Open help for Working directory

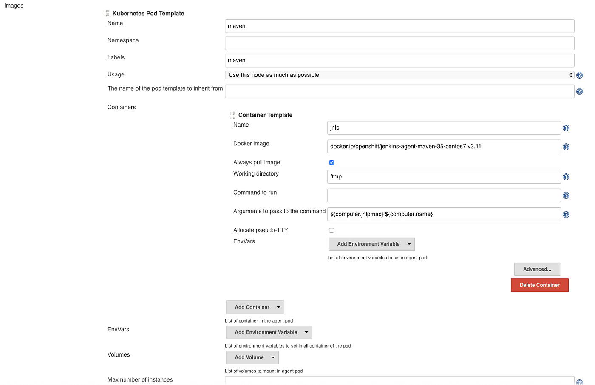point(566,176)
